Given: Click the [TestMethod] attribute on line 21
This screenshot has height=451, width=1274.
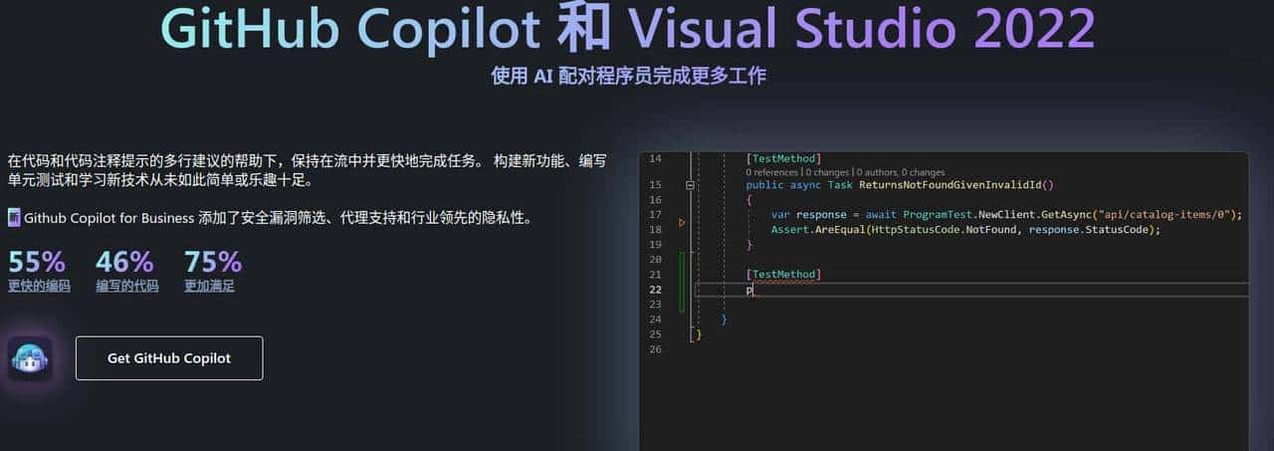Looking at the screenshot, I should tap(783, 274).
